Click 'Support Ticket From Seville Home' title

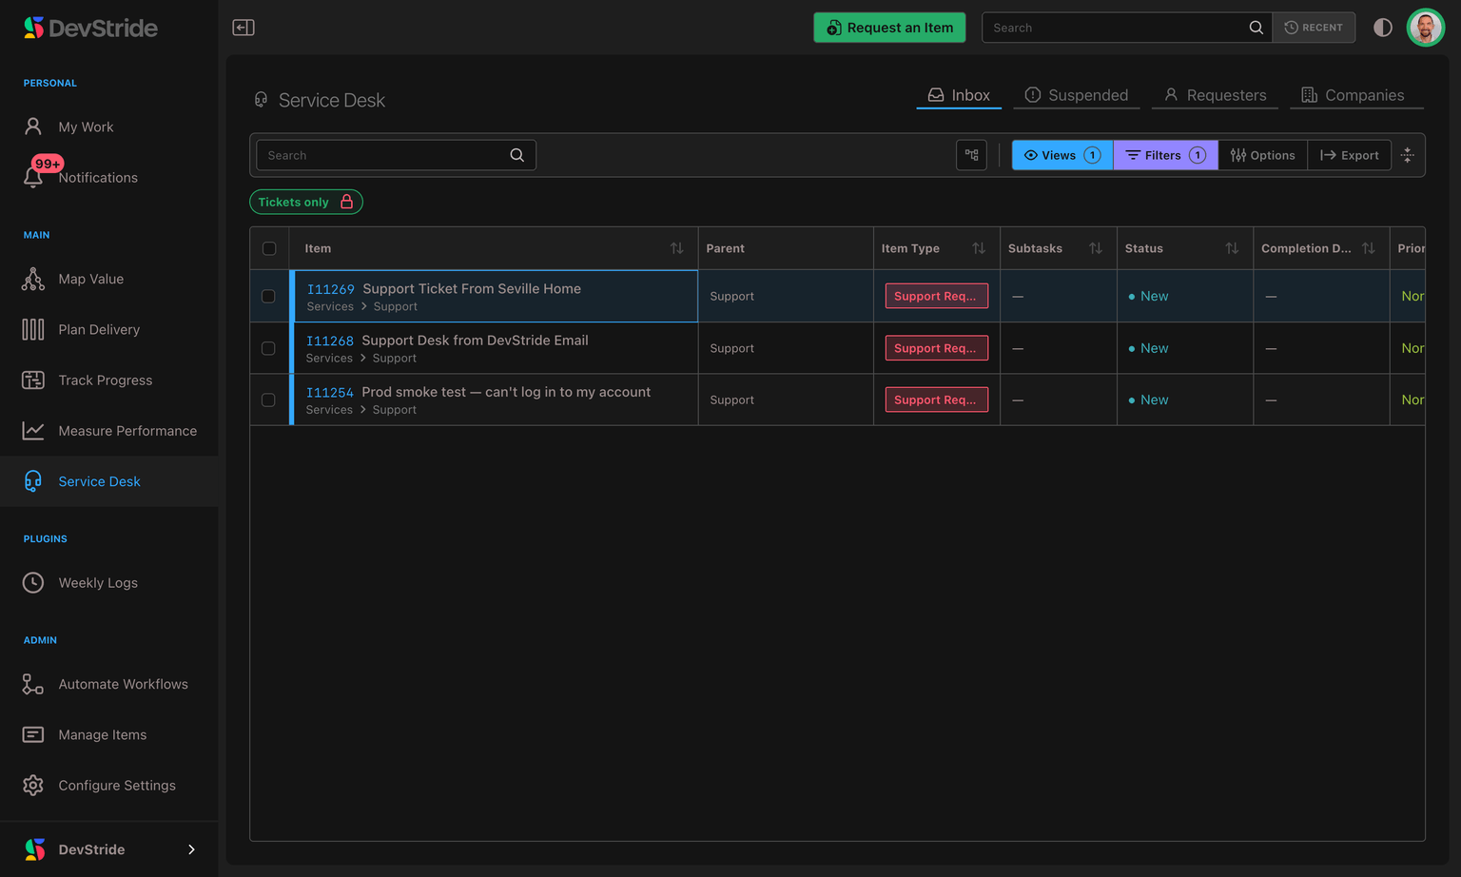tap(472, 288)
